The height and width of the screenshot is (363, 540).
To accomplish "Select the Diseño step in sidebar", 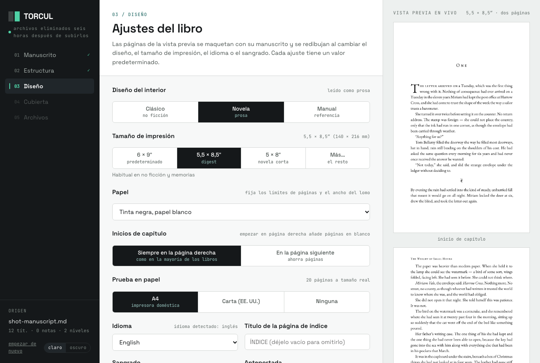I will [x=49, y=86].
